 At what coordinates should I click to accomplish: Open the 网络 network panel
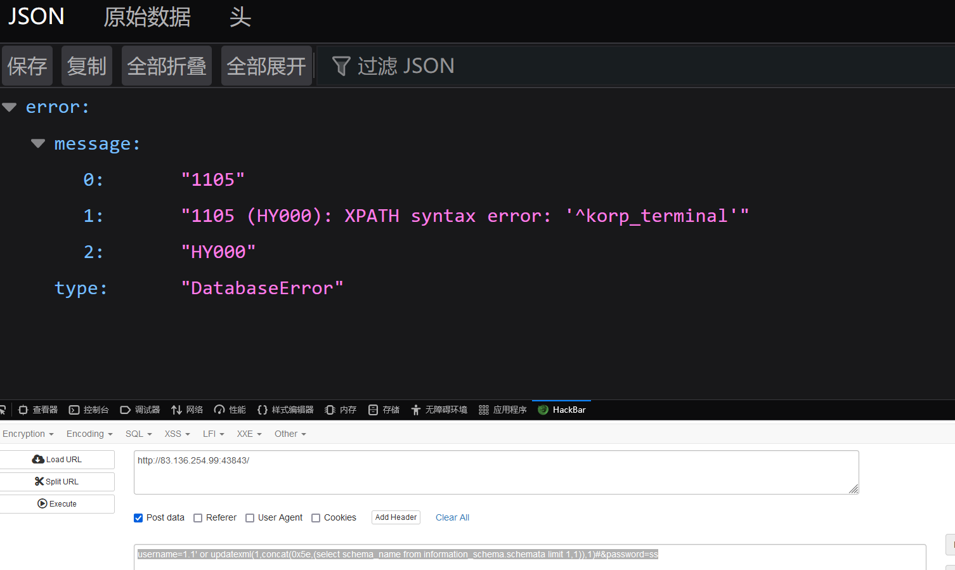187,410
